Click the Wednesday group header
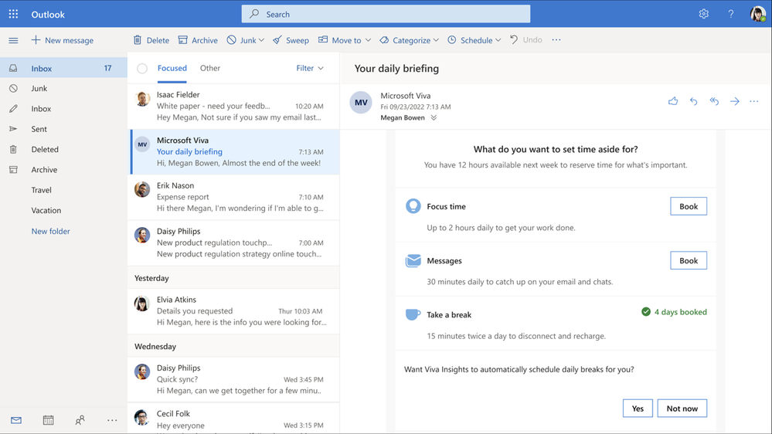772x434 pixels. (x=233, y=347)
